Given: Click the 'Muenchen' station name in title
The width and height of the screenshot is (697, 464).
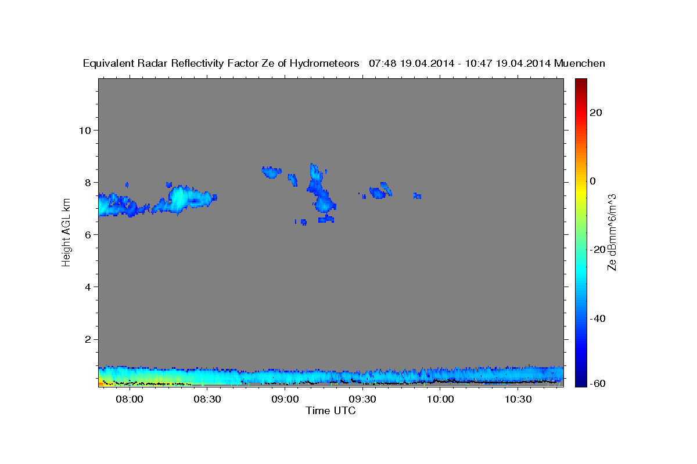Looking at the screenshot, I should click(580, 64).
